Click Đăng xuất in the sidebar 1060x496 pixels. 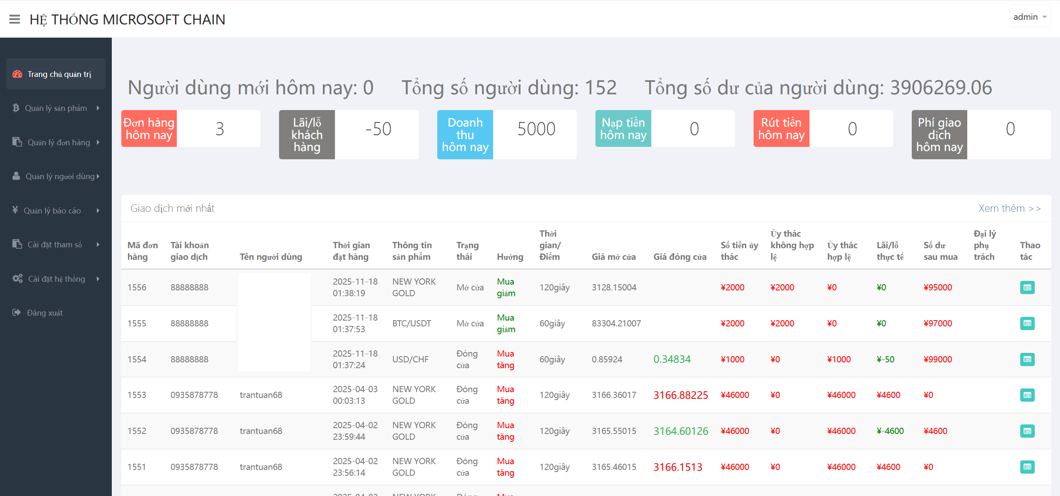coord(45,312)
